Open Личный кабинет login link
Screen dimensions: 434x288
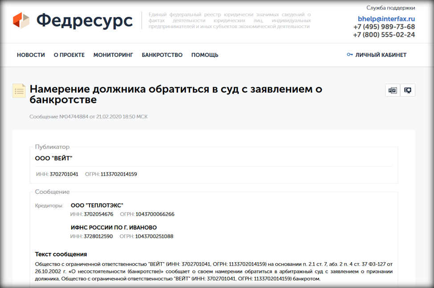tap(381, 55)
